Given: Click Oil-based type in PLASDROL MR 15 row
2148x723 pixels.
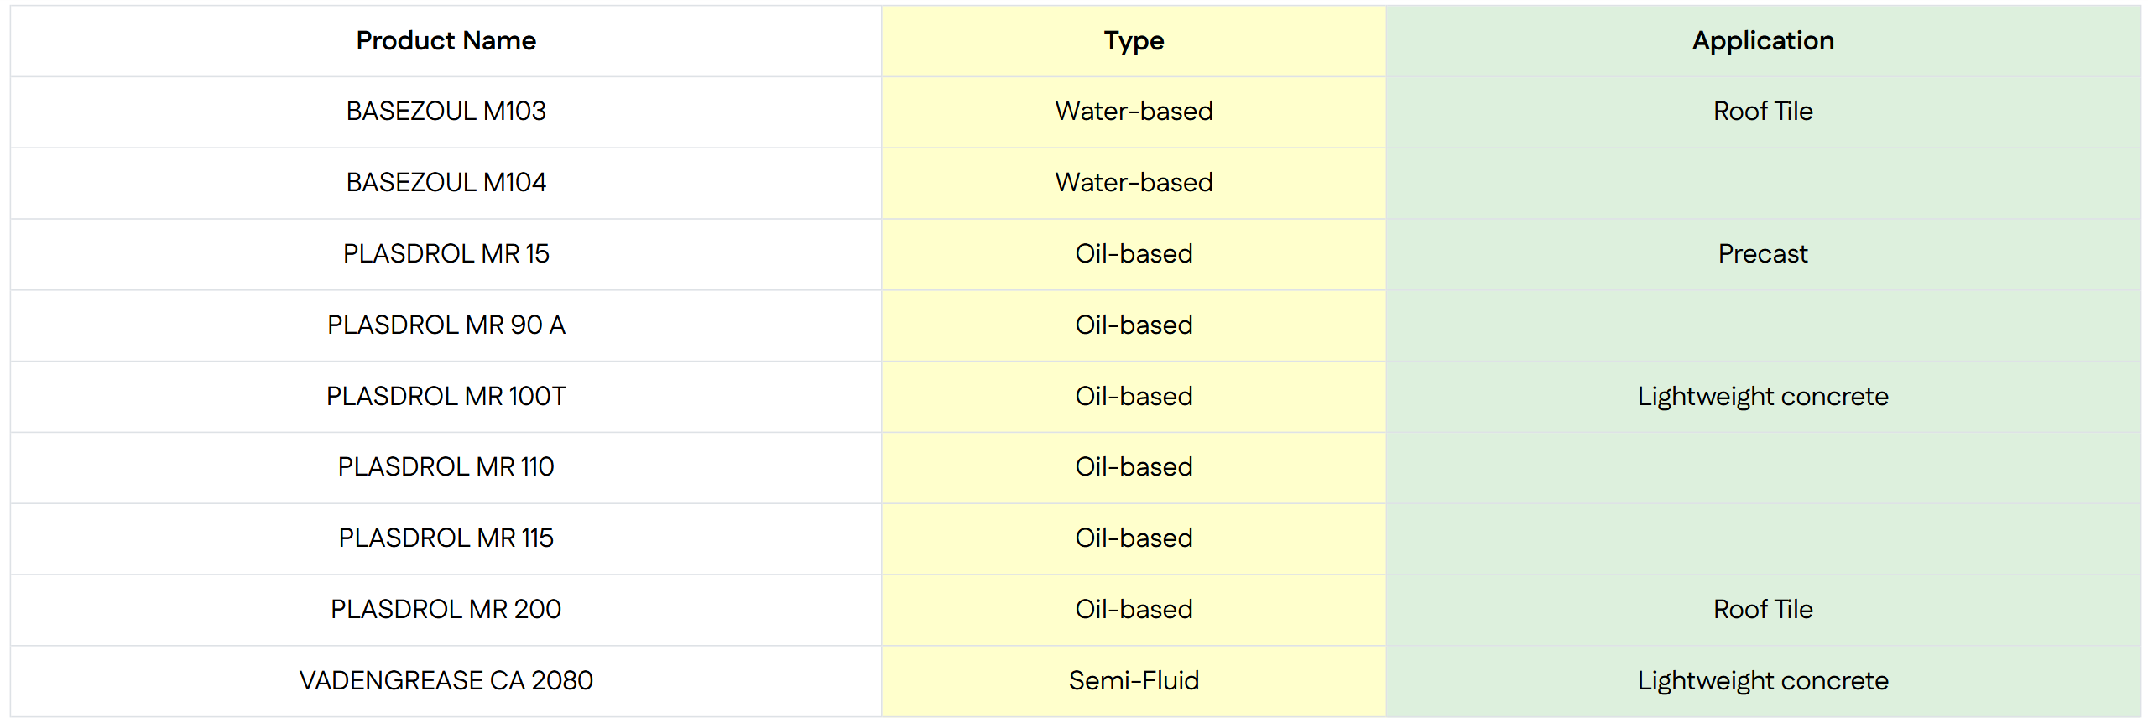Looking at the screenshot, I should pyautogui.click(x=1134, y=253).
